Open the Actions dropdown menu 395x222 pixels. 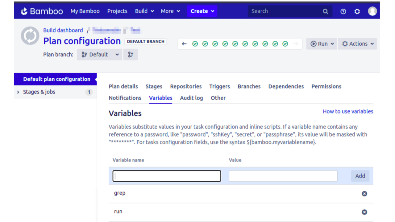pos(357,44)
